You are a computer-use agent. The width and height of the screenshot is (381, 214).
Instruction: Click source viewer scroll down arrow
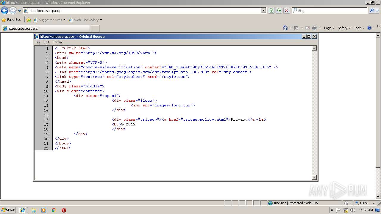pos(314,177)
